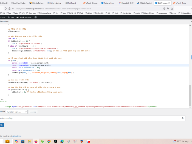This screenshot has width=192, height=144.
Task: Close the Edit Themes browser tab
Action: tap(169, 3)
